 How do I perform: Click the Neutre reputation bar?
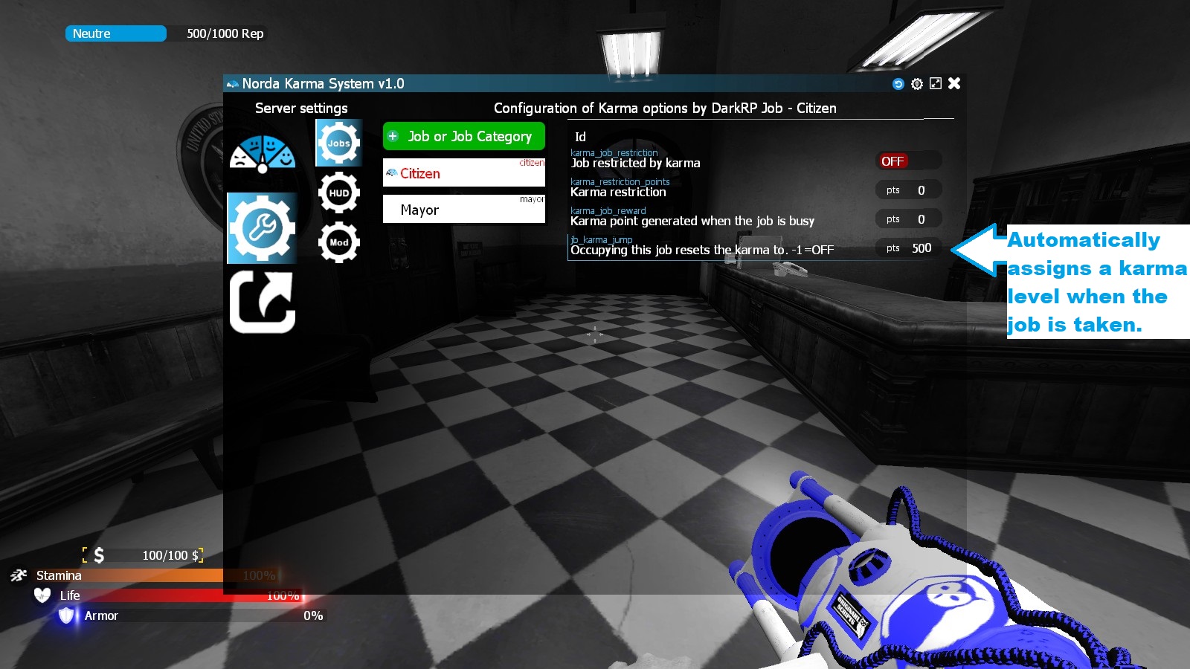[x=116, y=33]
